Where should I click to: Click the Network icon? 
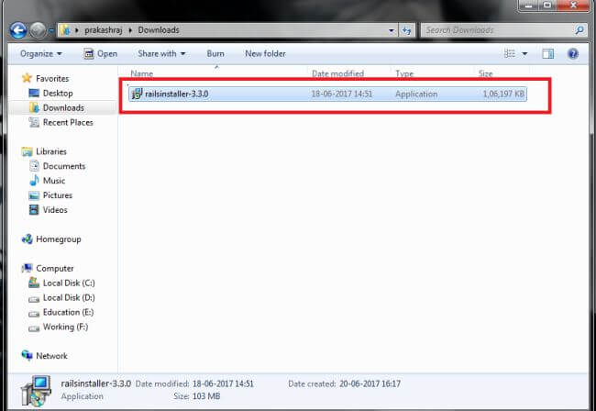[27, 355]
